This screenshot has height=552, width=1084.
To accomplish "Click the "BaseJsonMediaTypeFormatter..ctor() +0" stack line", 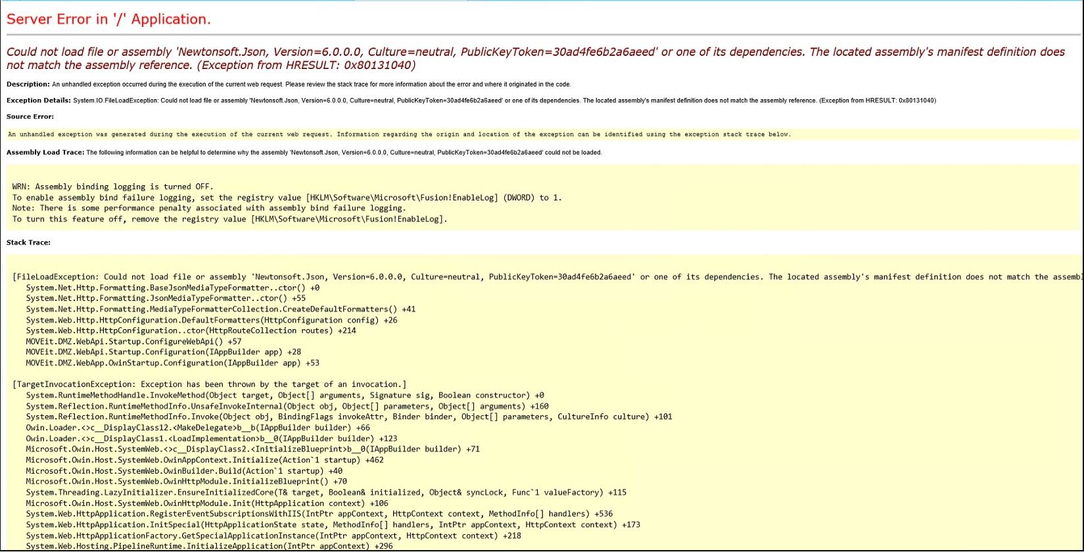I will pyautogui.click(x=173, y=288).
